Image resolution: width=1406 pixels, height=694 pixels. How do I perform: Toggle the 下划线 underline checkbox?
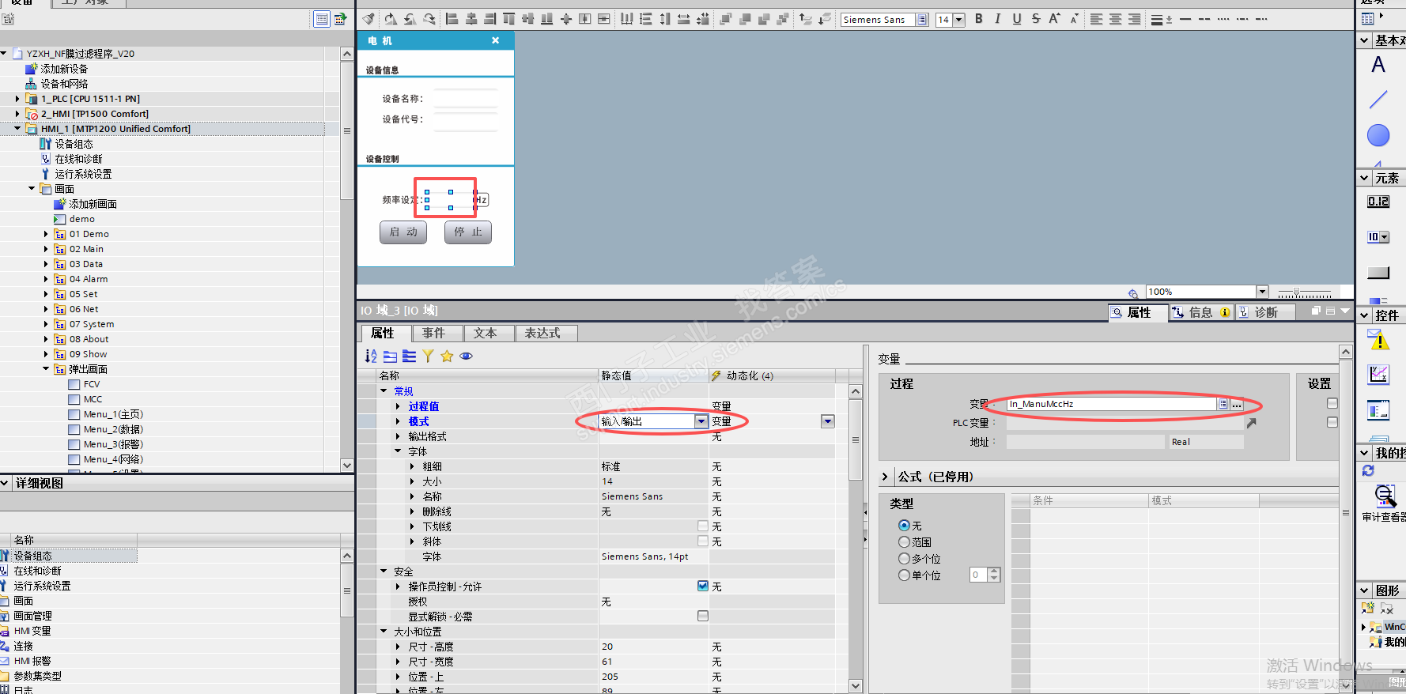tap(703, 526)
